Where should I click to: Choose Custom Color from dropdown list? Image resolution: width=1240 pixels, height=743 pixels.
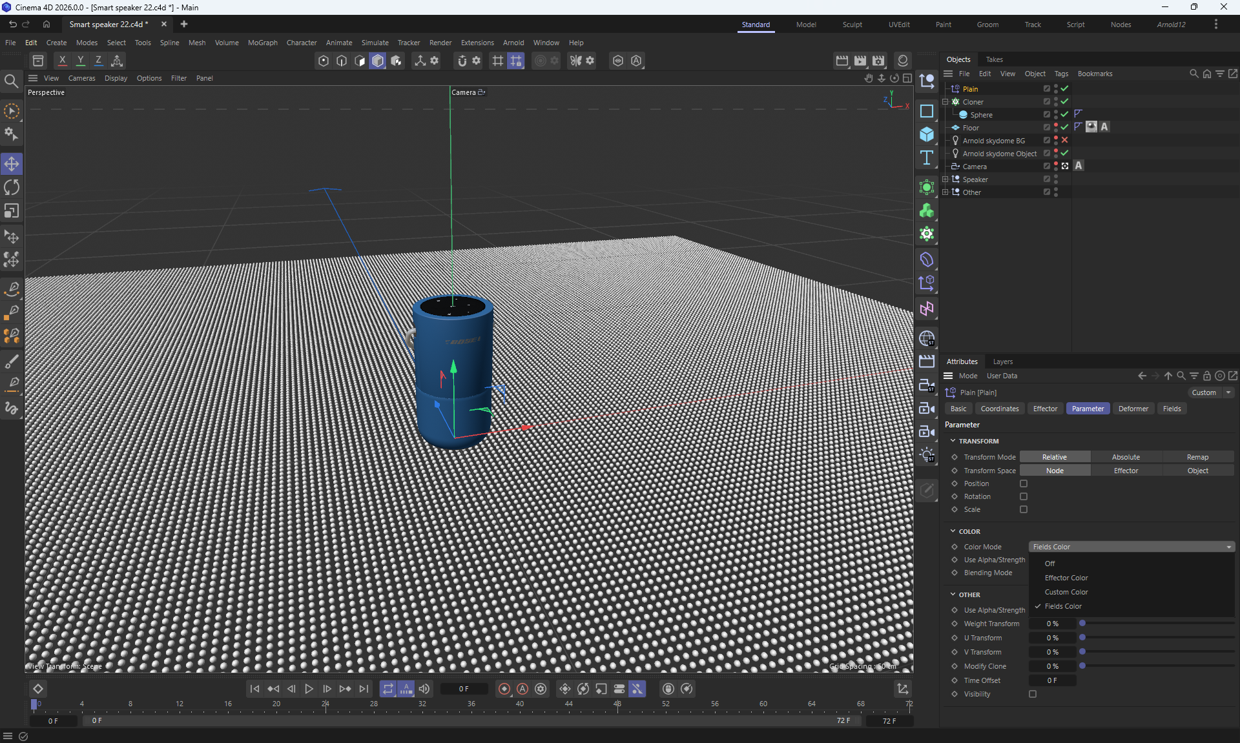point(1066,592)
